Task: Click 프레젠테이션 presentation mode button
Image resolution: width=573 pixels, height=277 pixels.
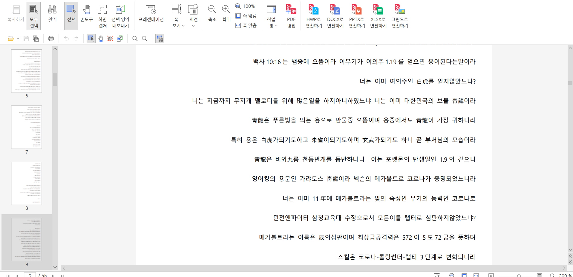Action: (x=151, y=13)
